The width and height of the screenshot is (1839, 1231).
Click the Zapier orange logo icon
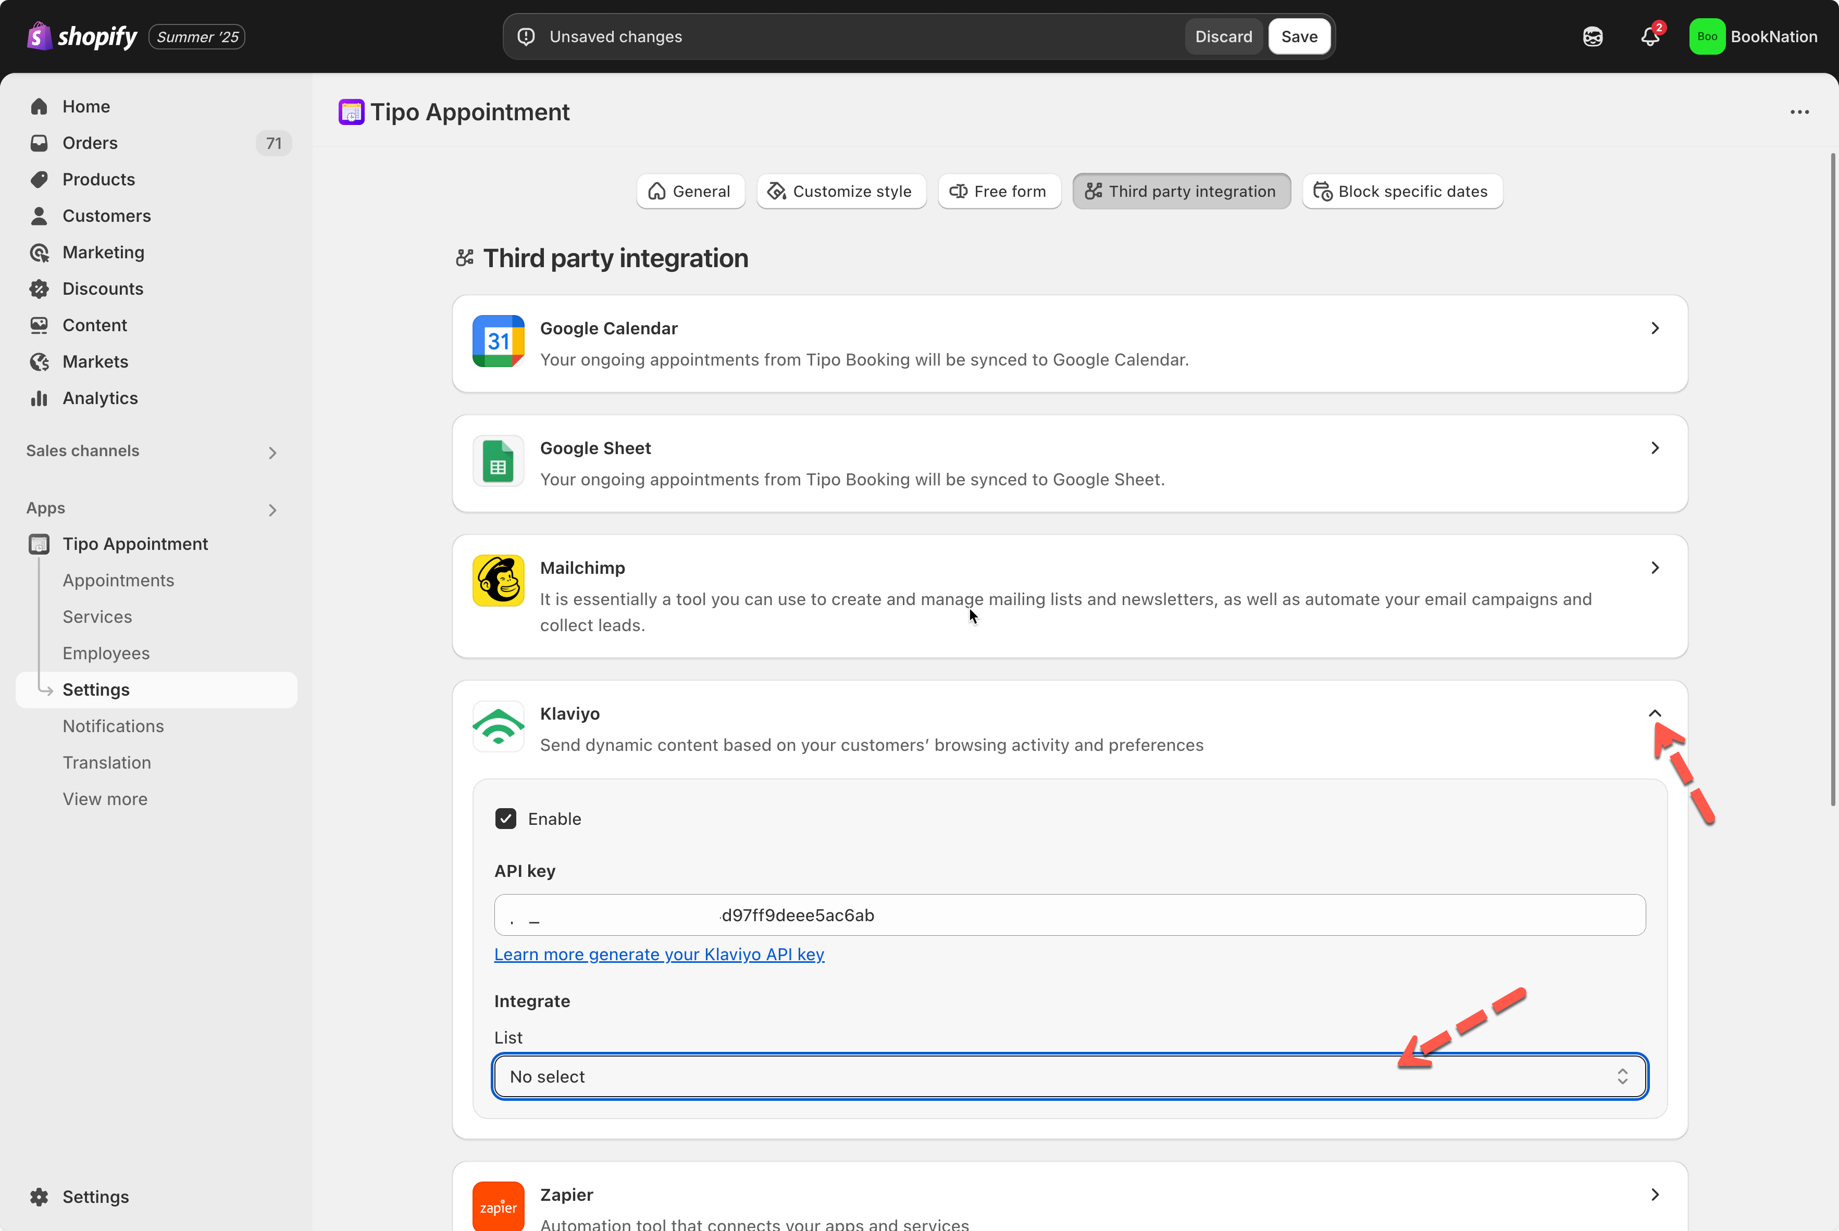498,1206
